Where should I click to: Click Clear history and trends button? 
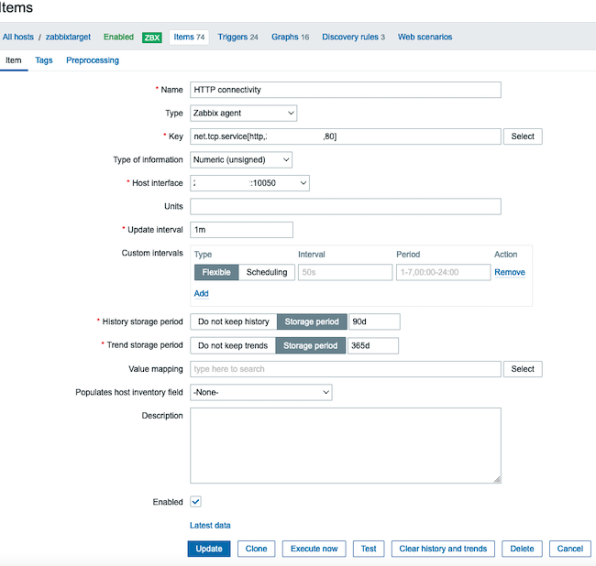443,549
